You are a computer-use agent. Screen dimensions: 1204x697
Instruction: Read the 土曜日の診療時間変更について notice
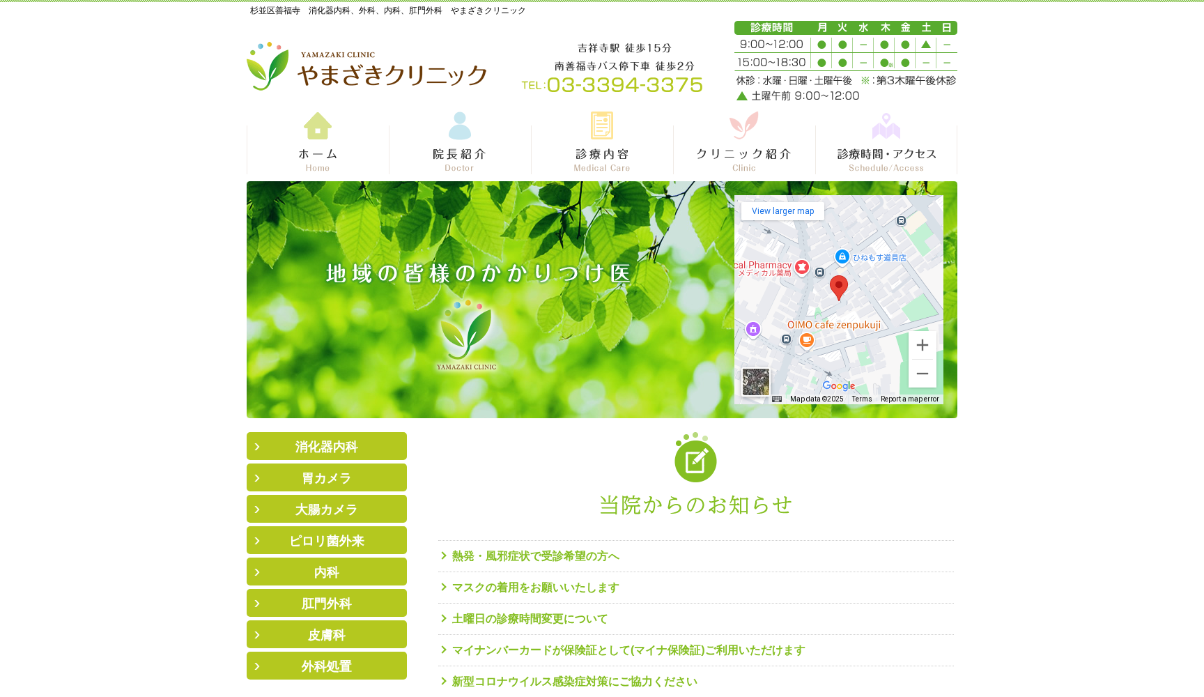[530, 619]
